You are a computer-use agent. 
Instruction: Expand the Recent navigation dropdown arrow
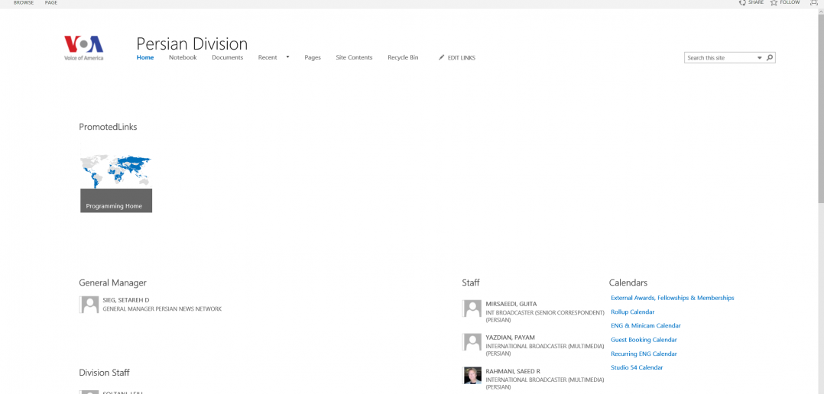(287, 57)
